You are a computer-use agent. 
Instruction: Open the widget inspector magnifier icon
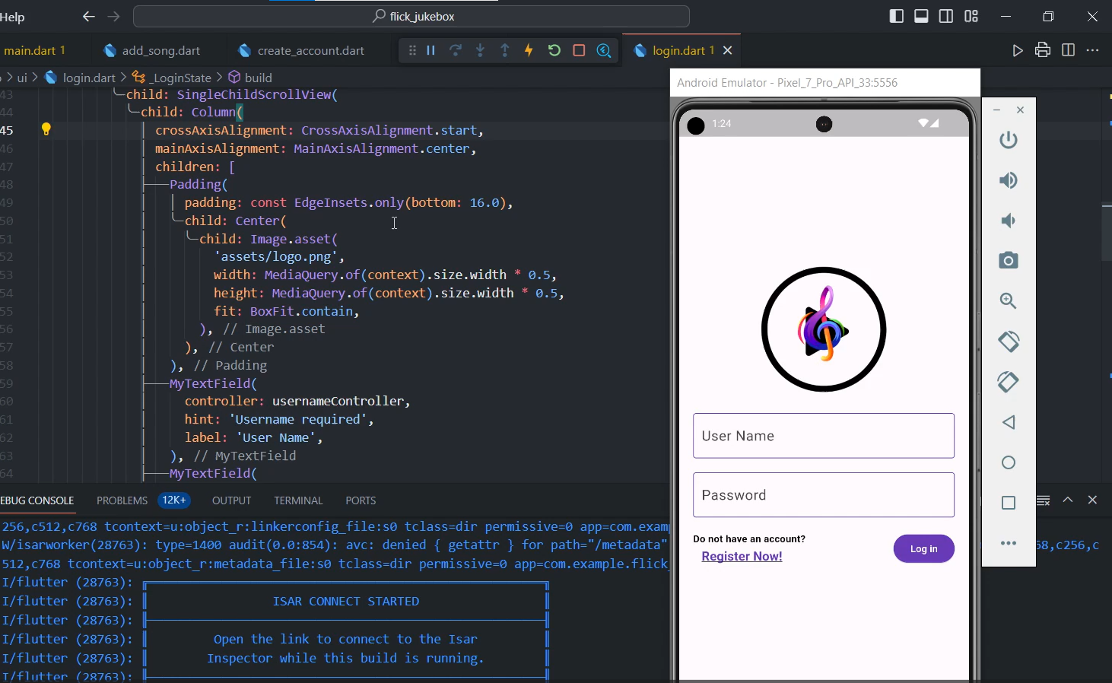pyautogui.click(x=604, y=50)
